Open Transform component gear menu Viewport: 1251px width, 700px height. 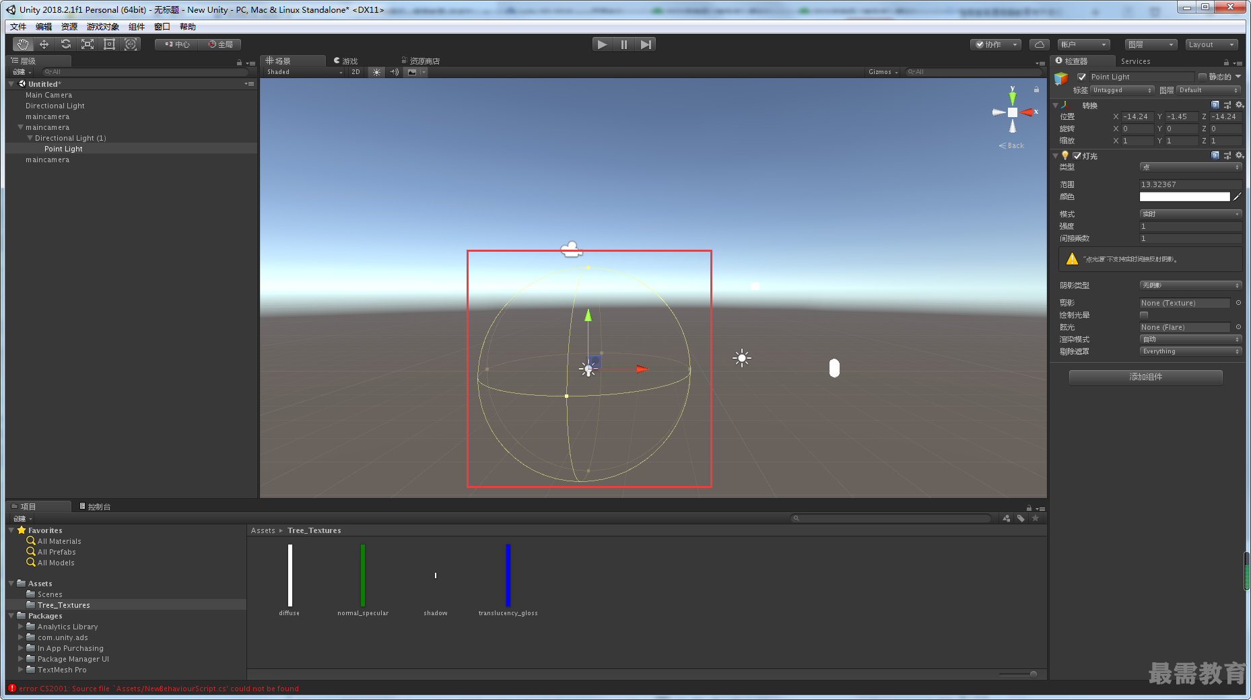click(x=1239, y=105)
